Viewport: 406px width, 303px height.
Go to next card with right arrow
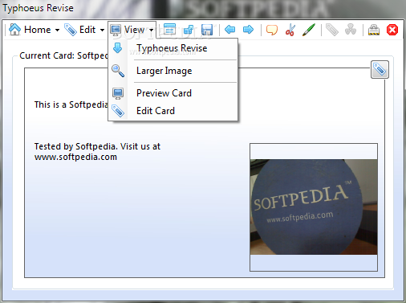(248, 30)
